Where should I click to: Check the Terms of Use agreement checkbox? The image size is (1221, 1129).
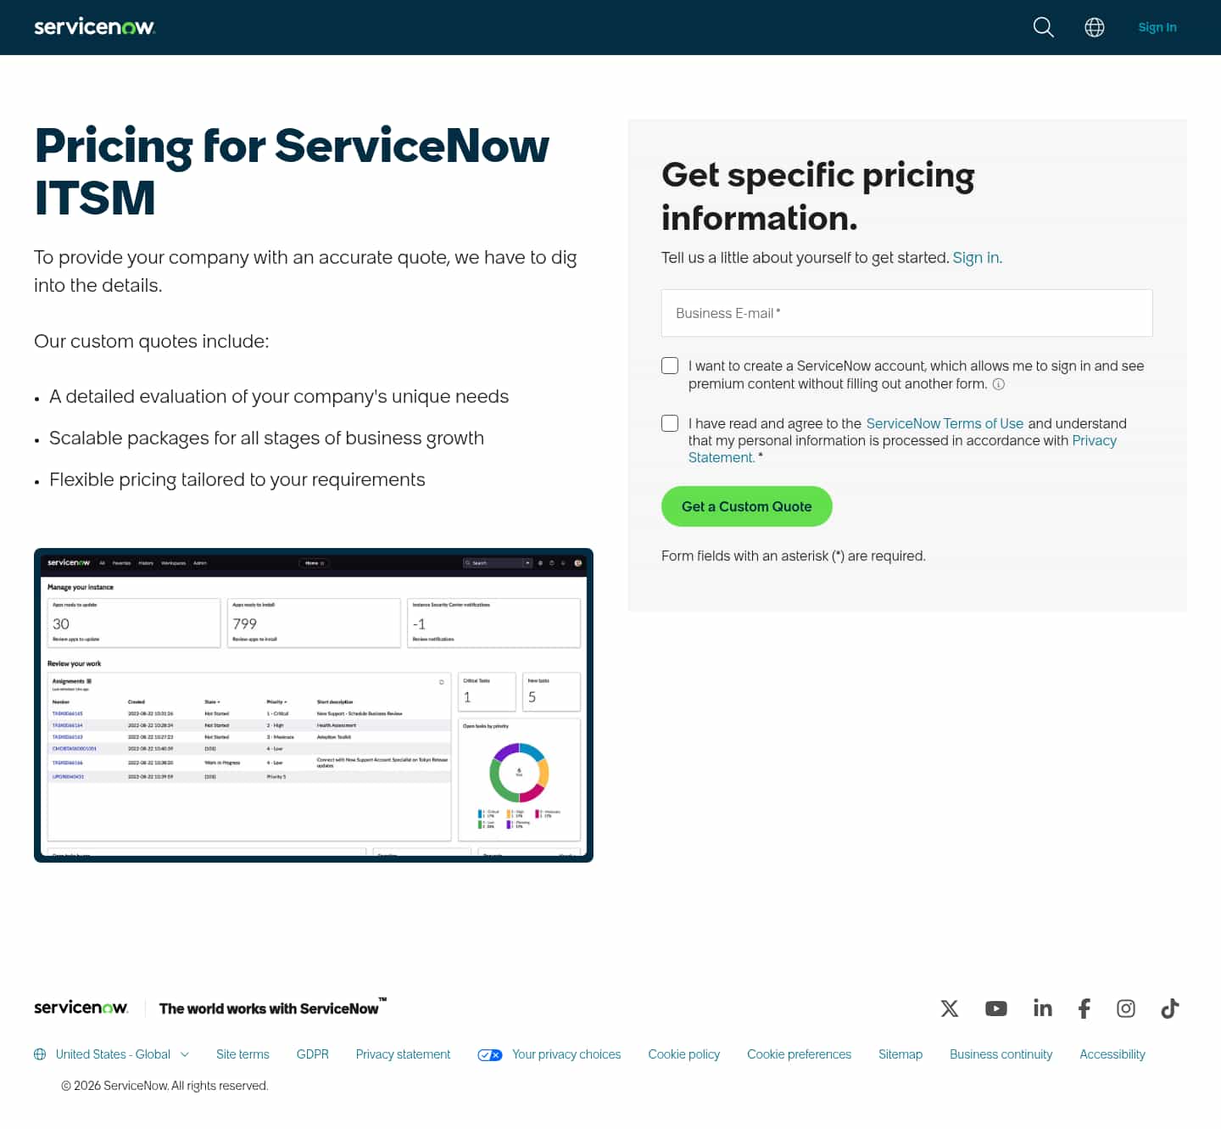pyautogui.click(x=670, y=423)
